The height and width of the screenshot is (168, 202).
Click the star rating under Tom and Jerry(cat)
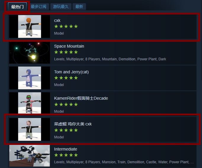point(66,78)
